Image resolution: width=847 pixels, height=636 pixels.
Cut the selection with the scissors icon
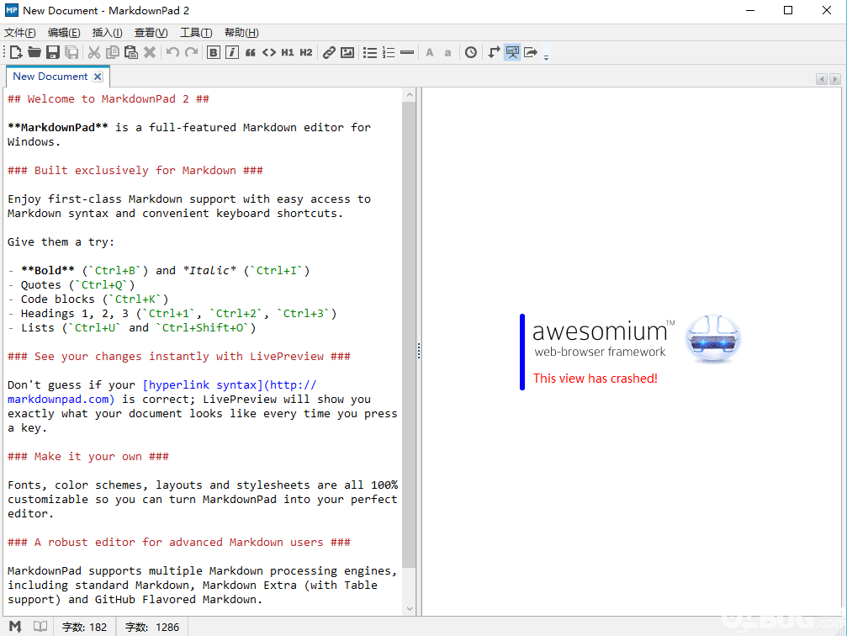(94, 52)
